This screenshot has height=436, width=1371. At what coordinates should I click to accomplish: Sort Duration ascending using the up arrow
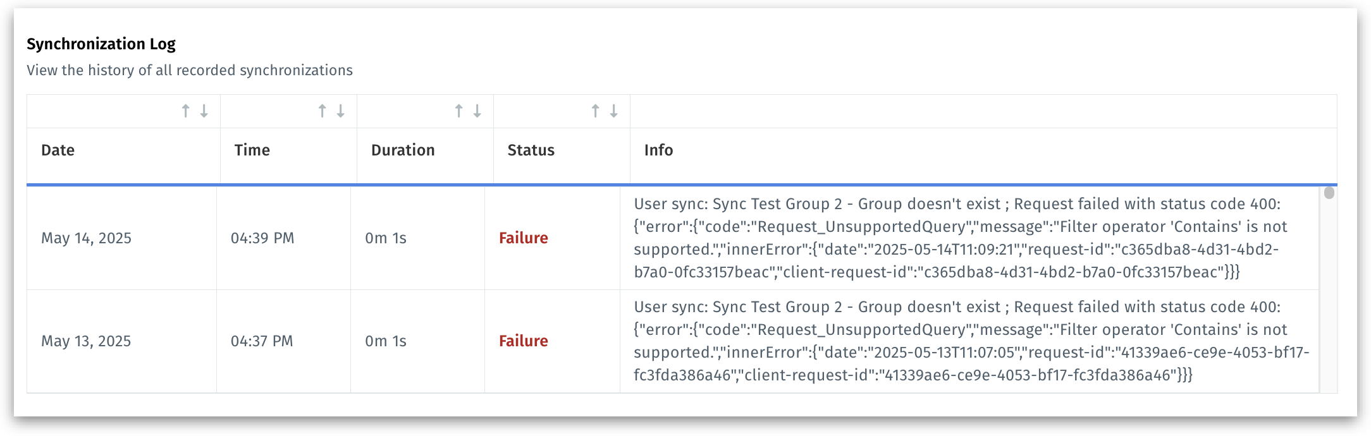459,111
